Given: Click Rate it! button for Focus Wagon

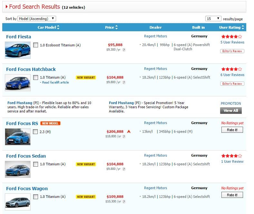Looking at the screenshot, I should 232,195.
